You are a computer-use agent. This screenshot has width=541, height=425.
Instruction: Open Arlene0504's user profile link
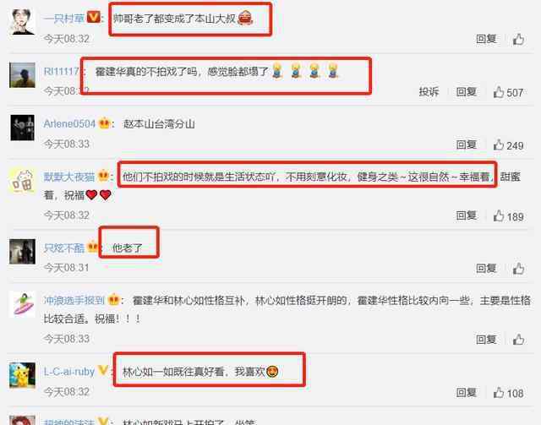(69, 123)
